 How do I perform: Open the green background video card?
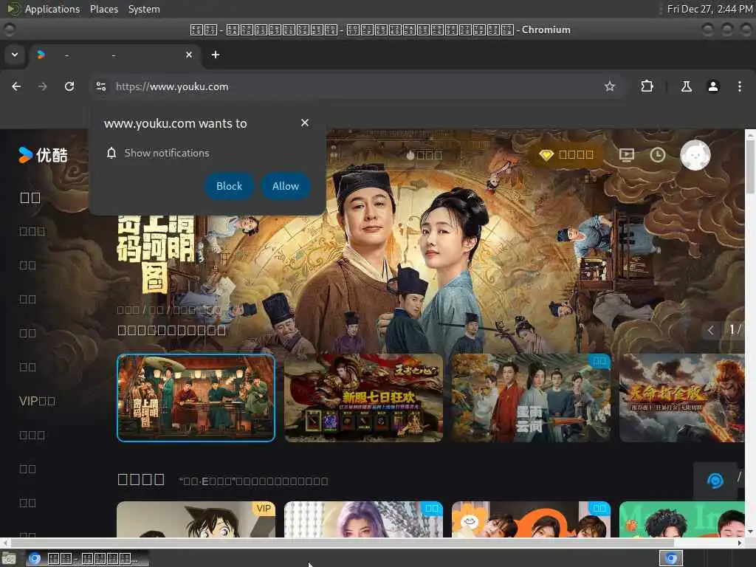[681, 519]
